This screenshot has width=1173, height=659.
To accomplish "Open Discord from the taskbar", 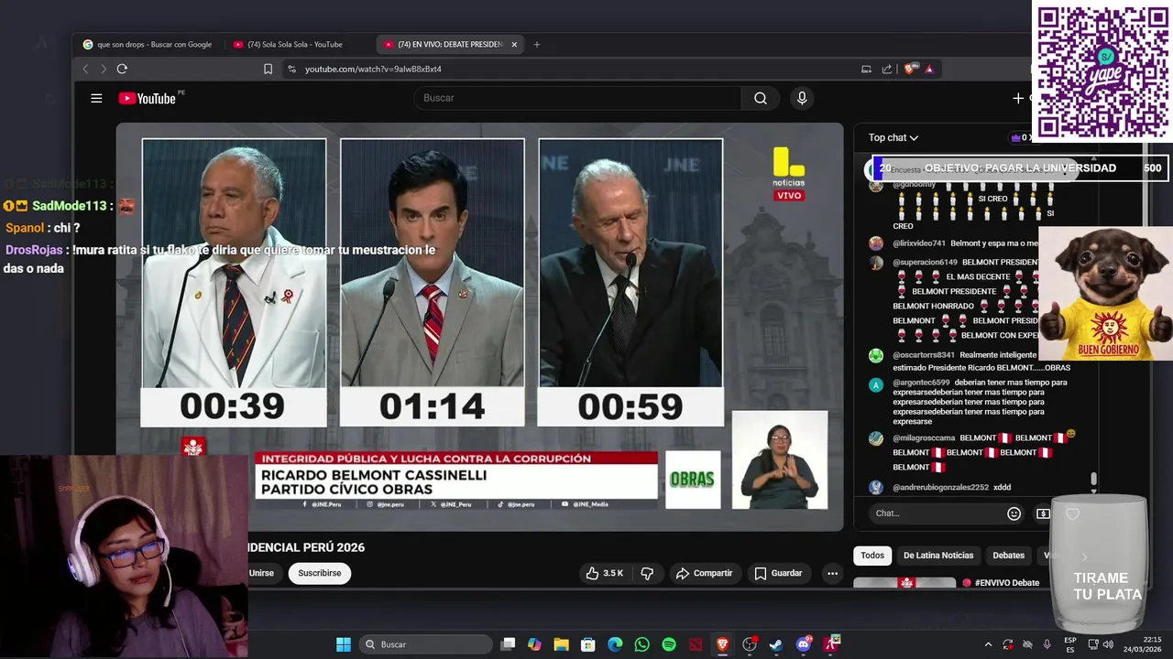I will [804, 644].
